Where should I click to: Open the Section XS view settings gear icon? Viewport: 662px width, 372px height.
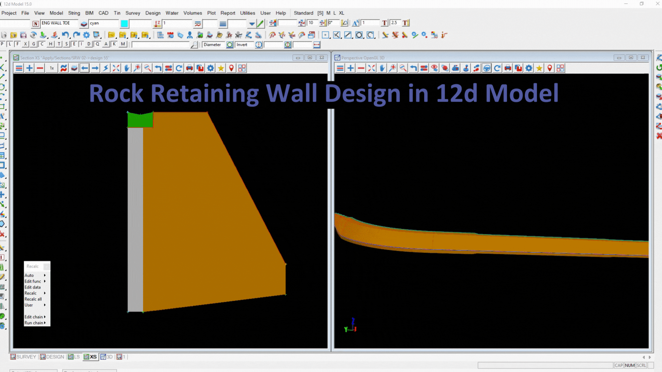[210, 68]
